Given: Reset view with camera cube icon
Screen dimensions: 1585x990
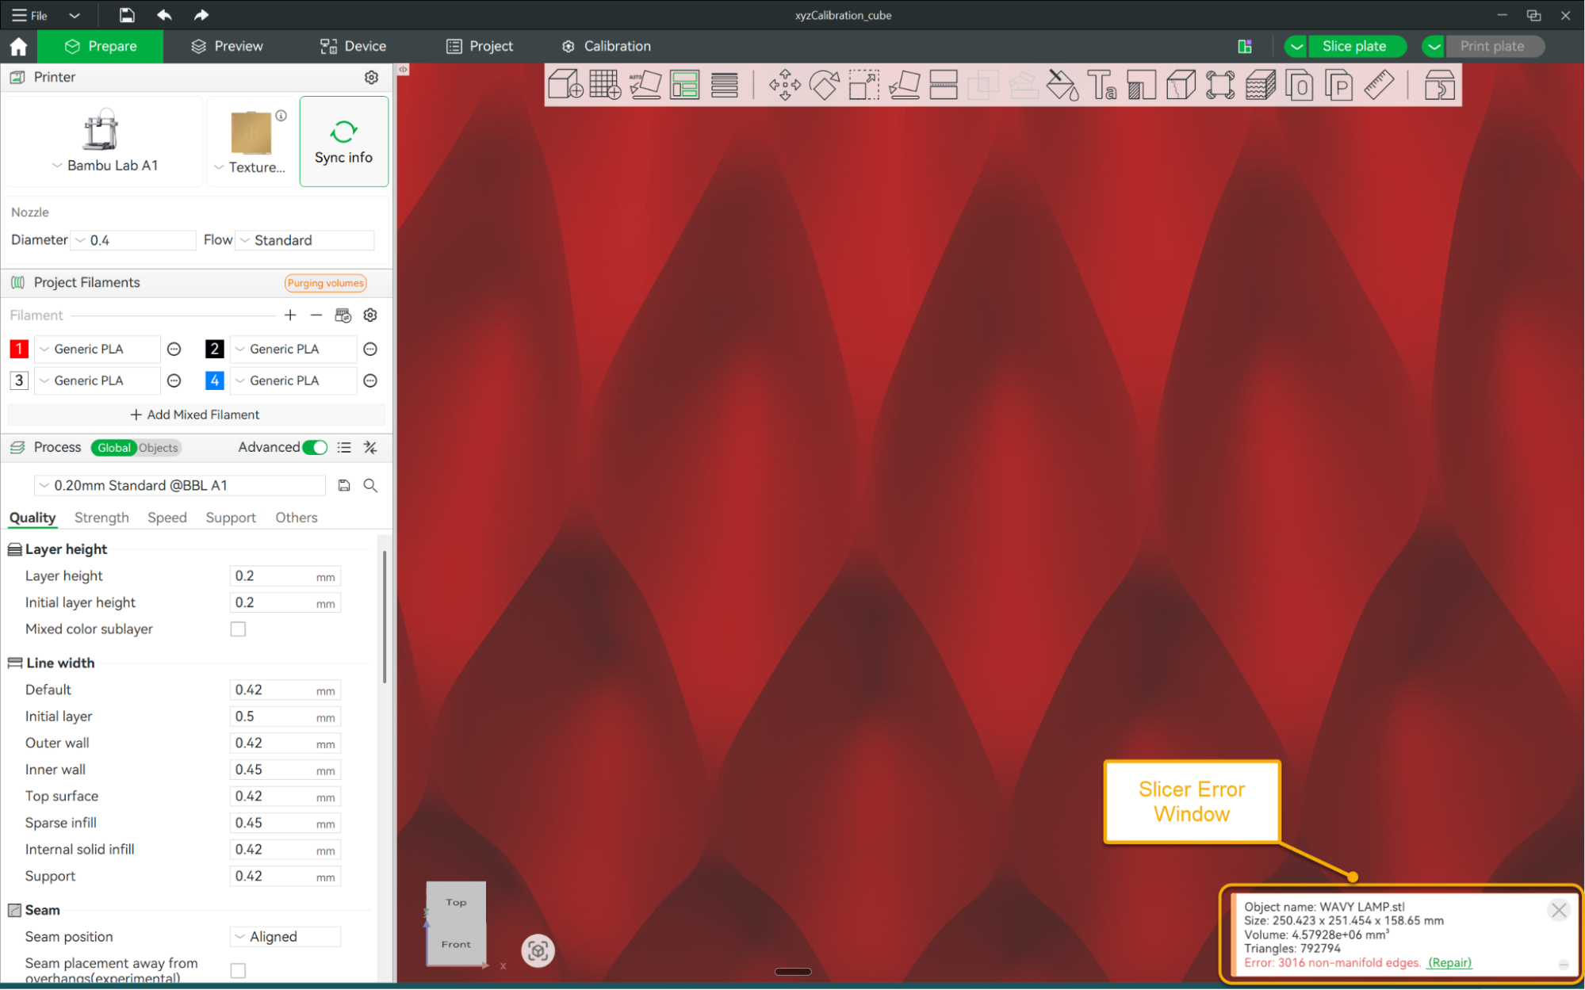Looking at the screenshot, I should 538,950.
